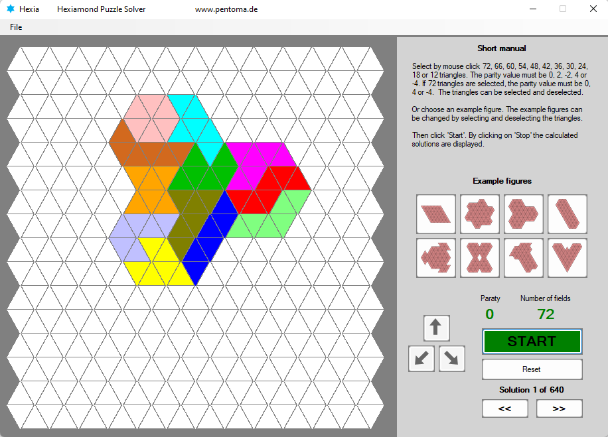Screen dimensions: 608x437
Task: Choose the heart V-shaped example figure
Action: (568, 258)
